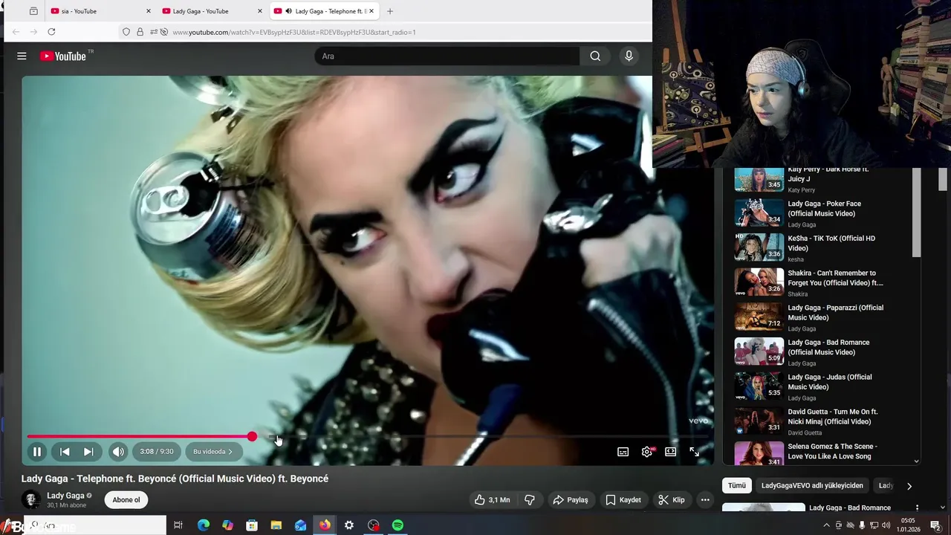Open Lady Gaga channel avatar
Image resolution: width=951 pixels, height=535 pixels.
point(31,500)
